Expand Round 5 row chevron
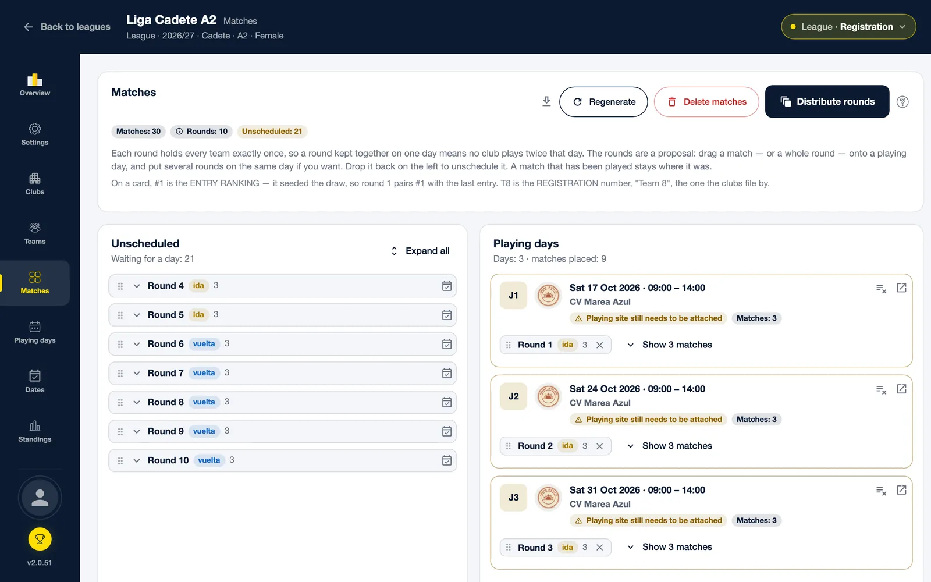Viewport: 931px width, 582px height. pos(137,315)
